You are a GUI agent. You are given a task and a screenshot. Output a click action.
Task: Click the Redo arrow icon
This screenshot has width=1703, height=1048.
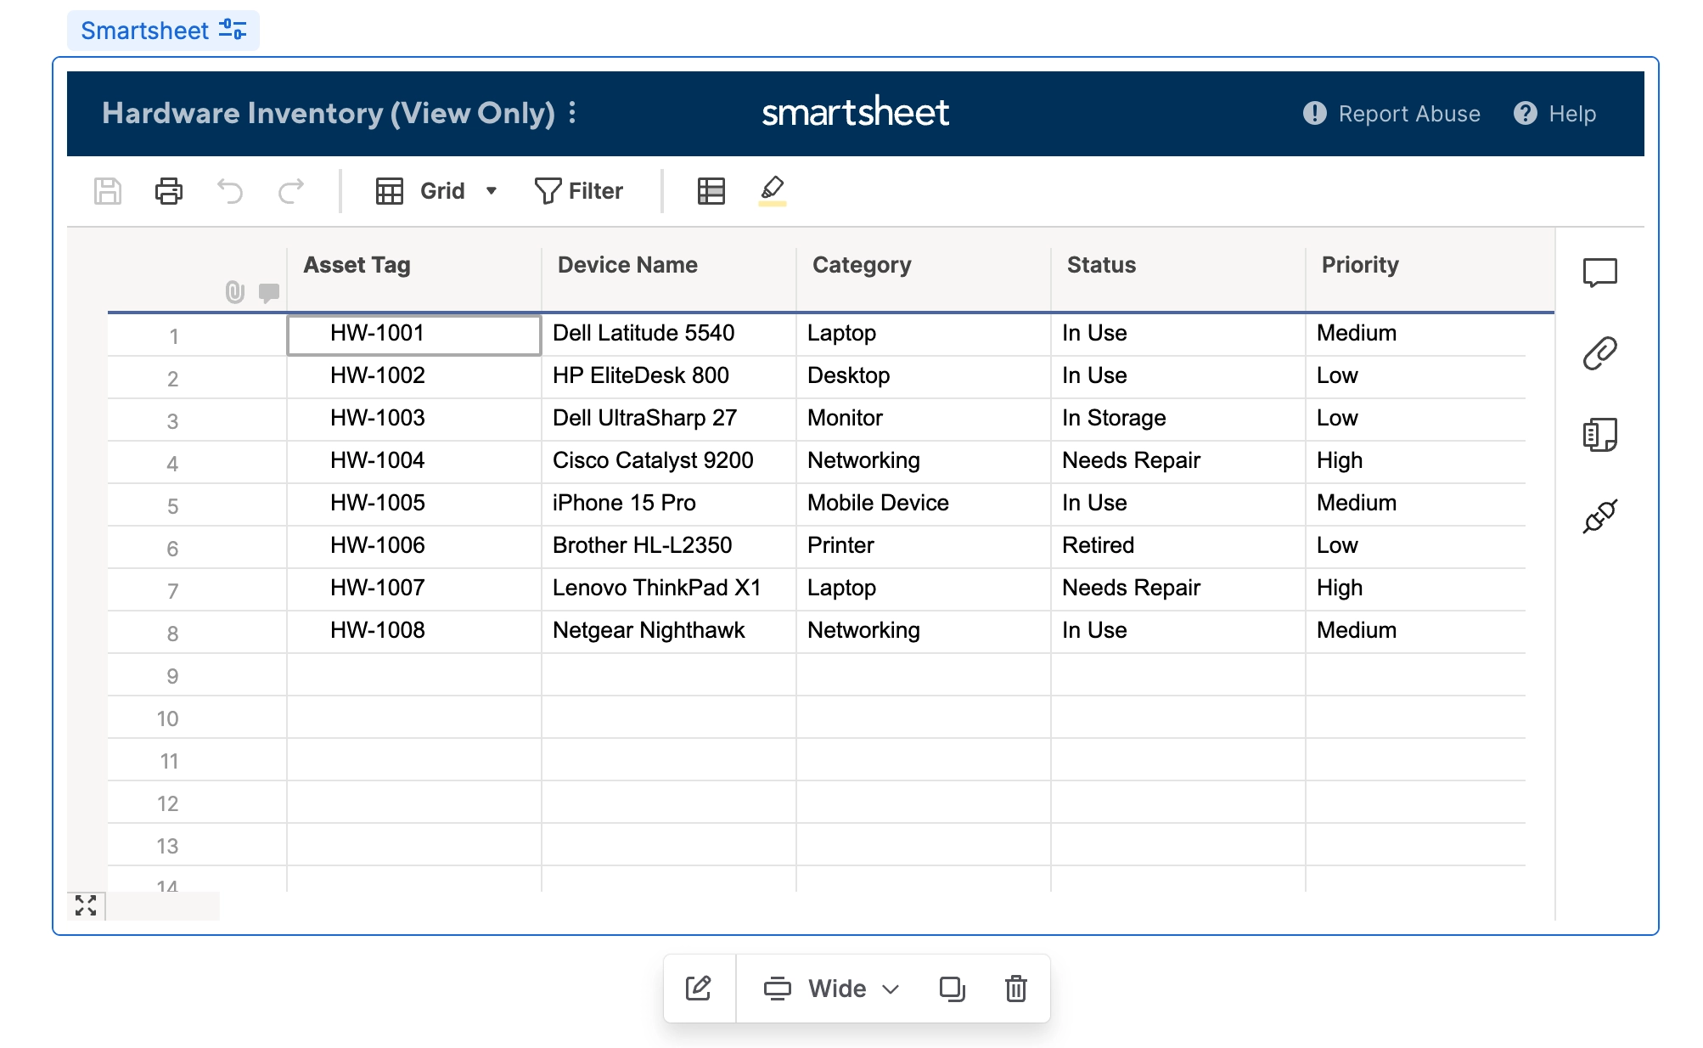point(291,191)
